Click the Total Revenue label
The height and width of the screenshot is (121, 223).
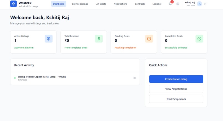click(72, 36)
